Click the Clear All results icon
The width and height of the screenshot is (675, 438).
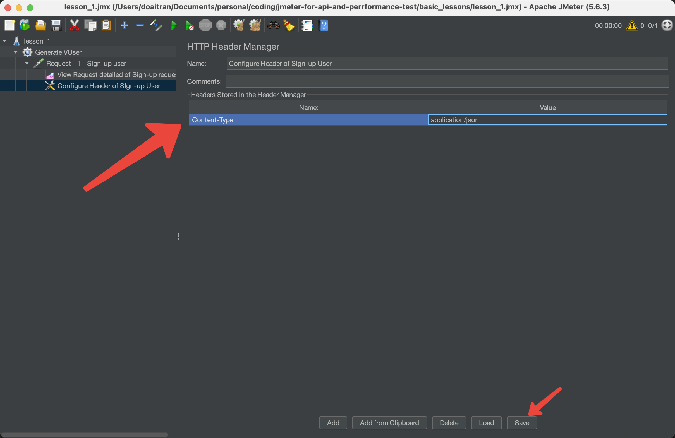click(255, 25)
